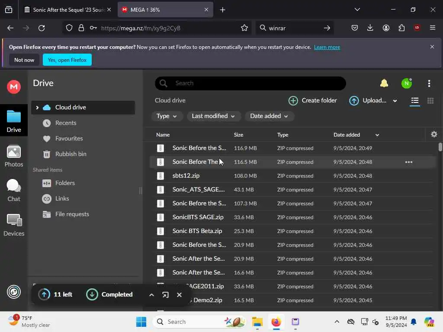
Task: Open the green N account avatar
Action: point(407,83)
